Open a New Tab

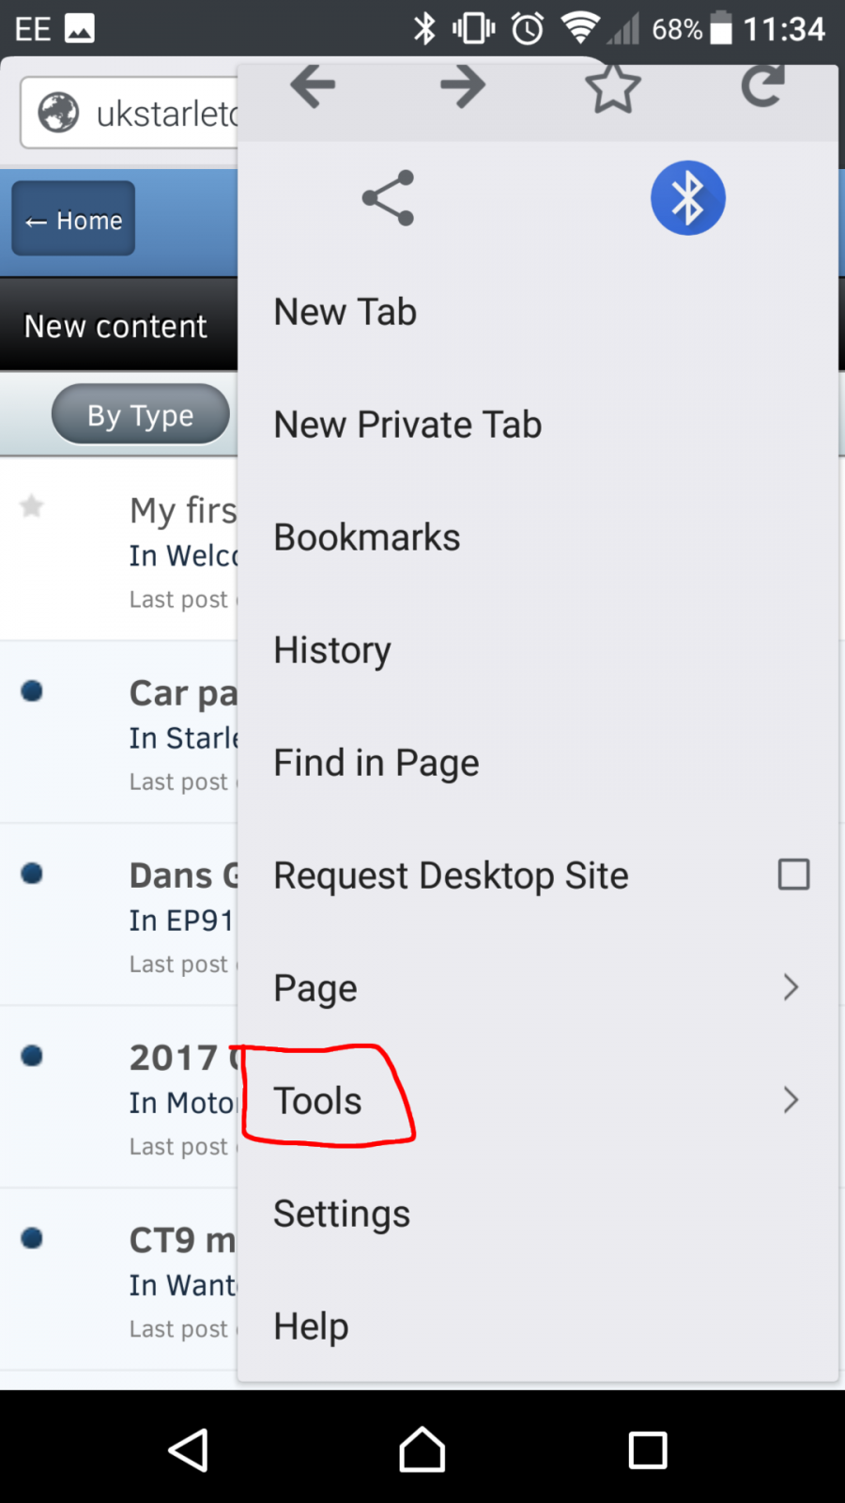tap(345, 312)
